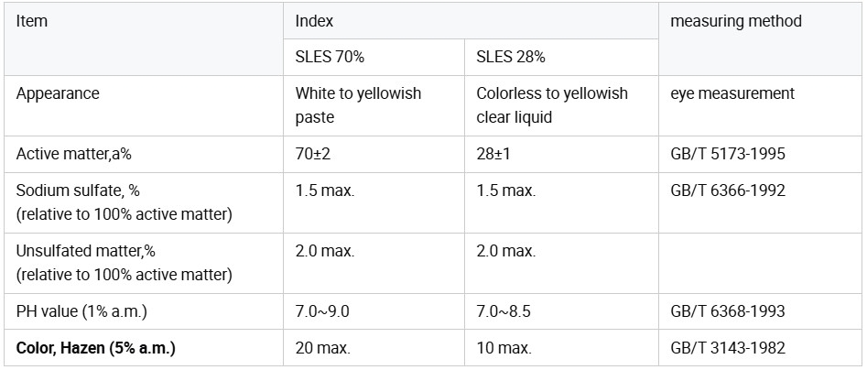Select the "GB/T 3143-1982" method cell
Viewport: 867px width, 370px height.
(728, 348)
